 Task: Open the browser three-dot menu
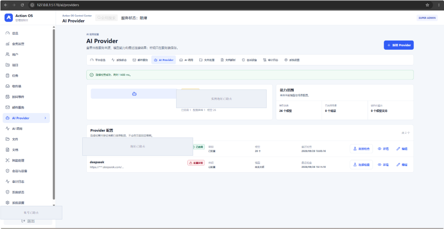(439, 5)
